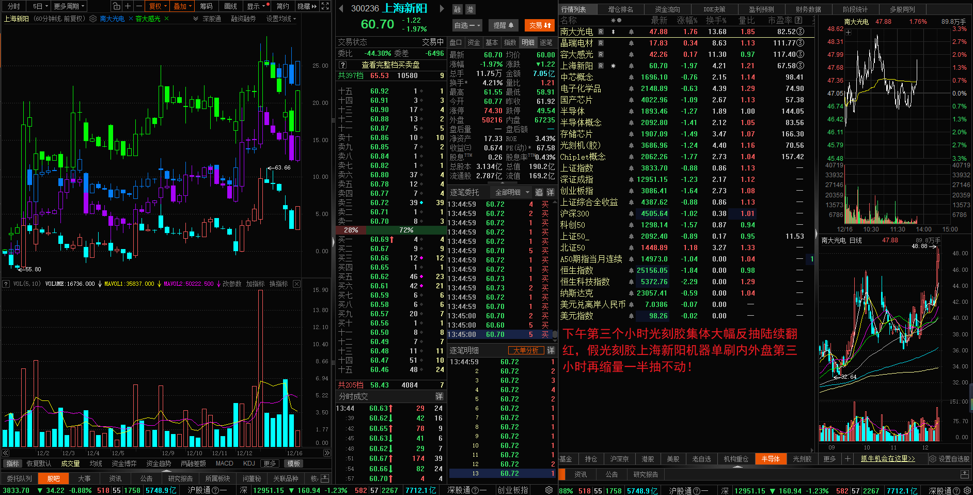Viewport: 973px width, 495px height.
Task: Open the 自选 watchlist dropdown
Action: (467, 25)
